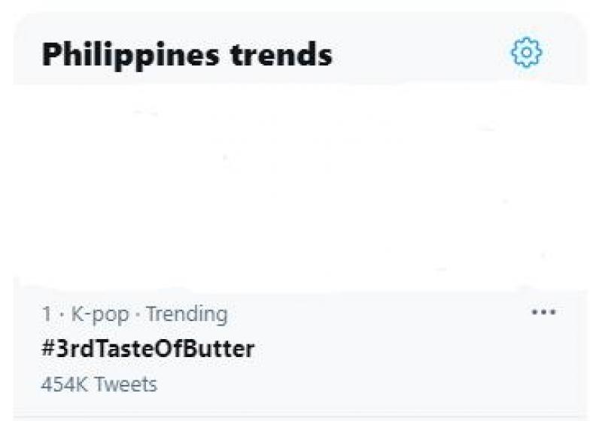Expand the three-dot menu beside K-pop trend
The image size is (602, 421).
click(x=543, y=313)
